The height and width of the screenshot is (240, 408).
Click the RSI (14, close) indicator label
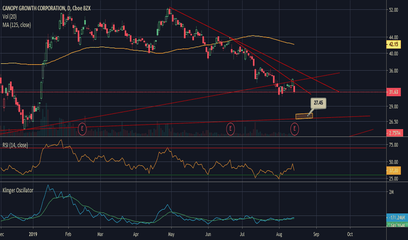click(x=15, y=145)
